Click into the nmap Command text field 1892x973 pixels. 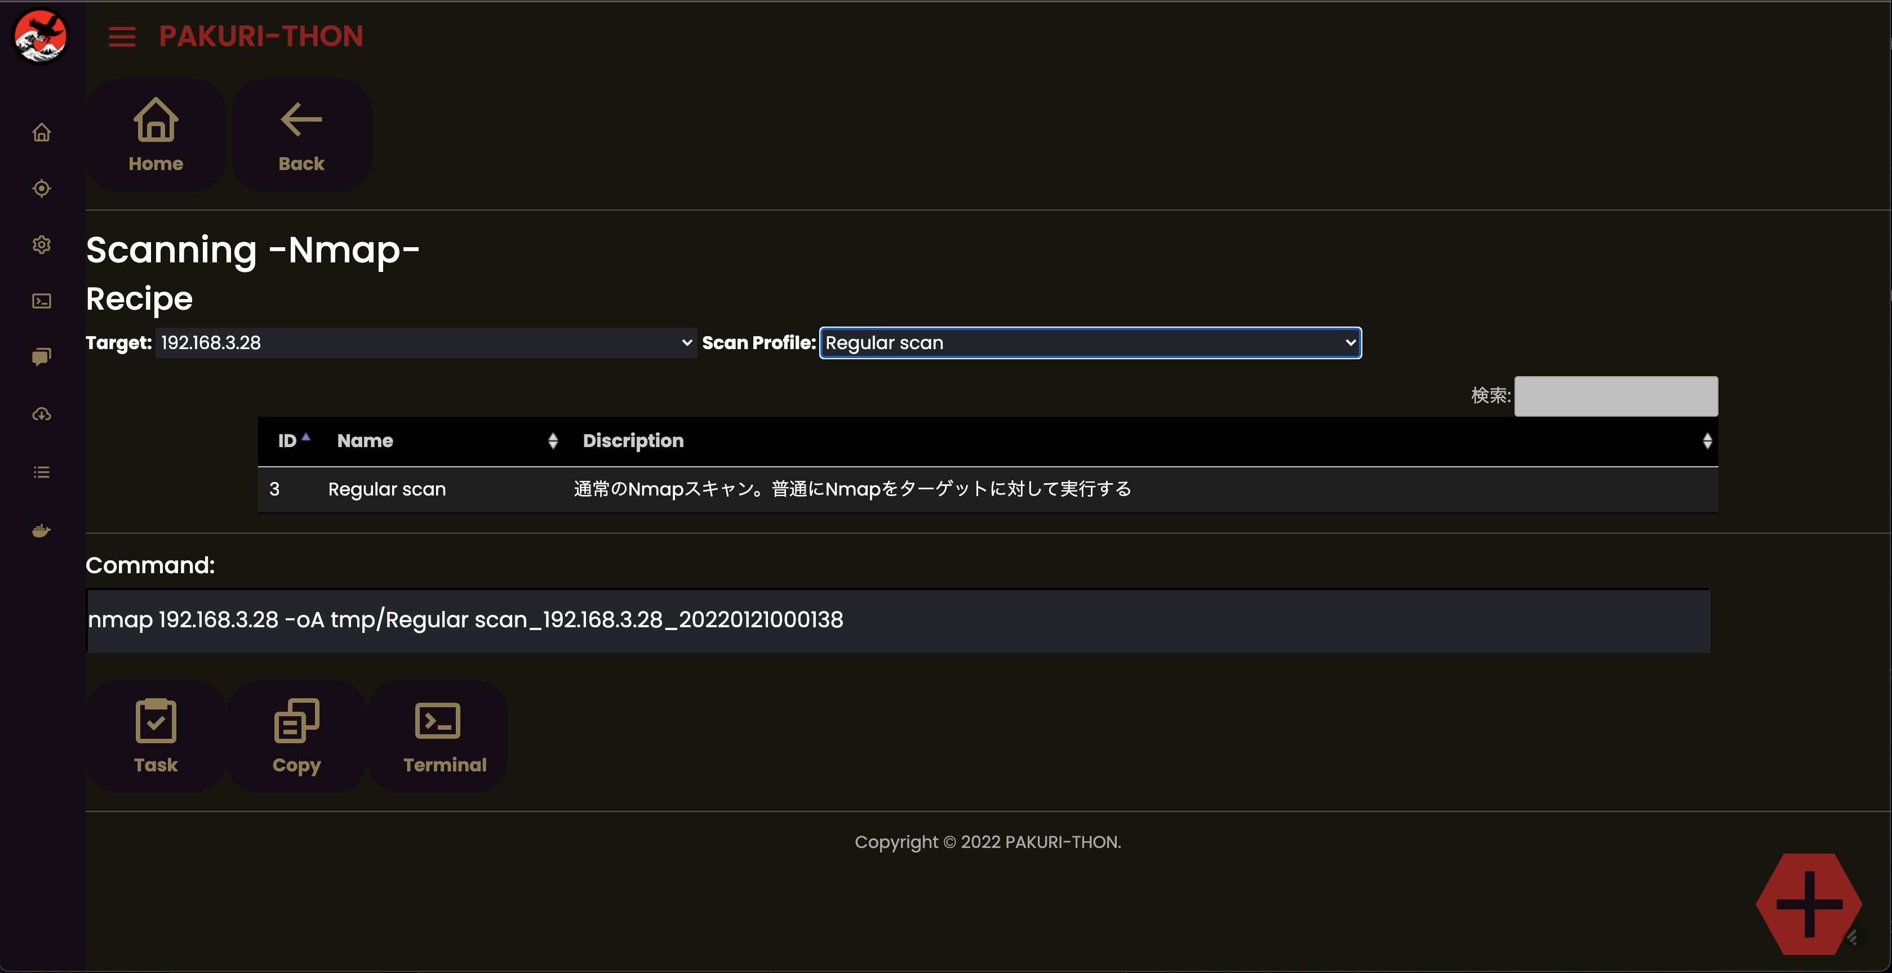tap(898, 620)
